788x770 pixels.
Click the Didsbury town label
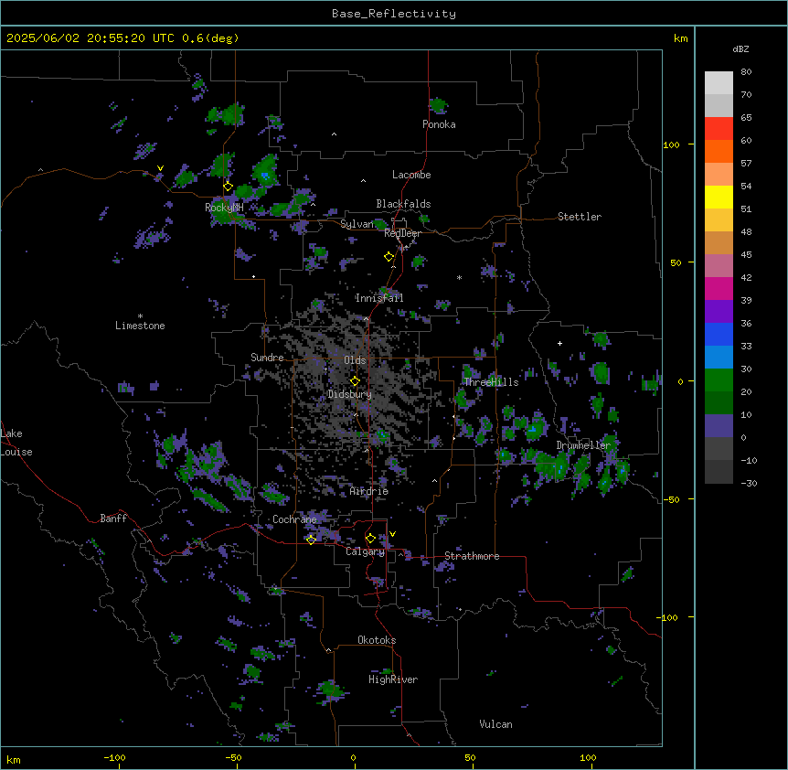pos(350,394)
